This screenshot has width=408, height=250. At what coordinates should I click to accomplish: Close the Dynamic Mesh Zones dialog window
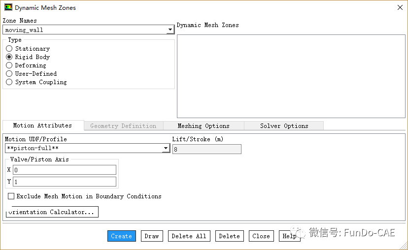[400, 7]
